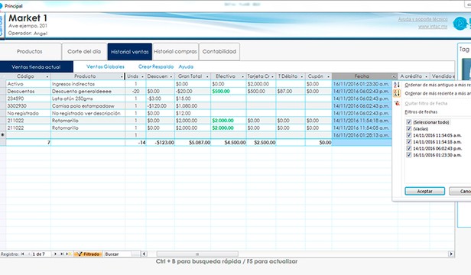Uncheck the 16/11/2016 01:23:30 a.m. checkbox
The image size is (471, 275).
408,155
